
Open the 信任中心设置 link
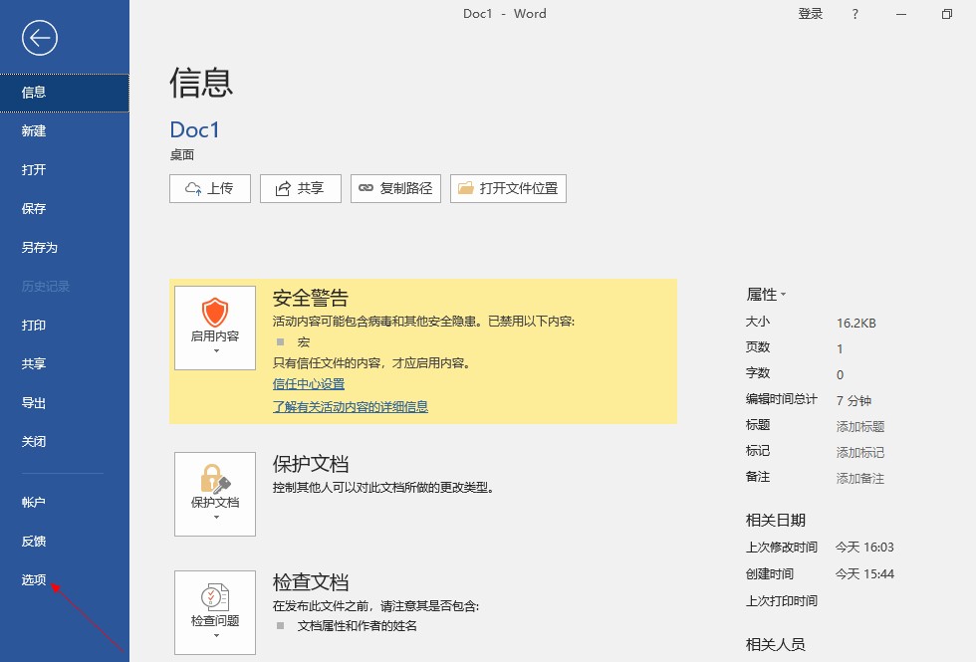click(x=309, y=384)
